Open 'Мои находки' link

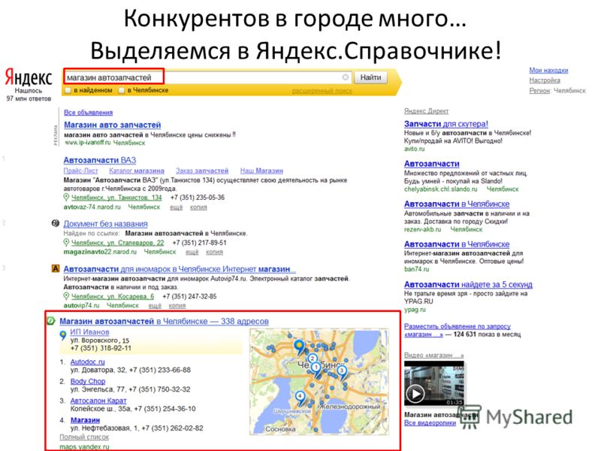tap(548, 71)
